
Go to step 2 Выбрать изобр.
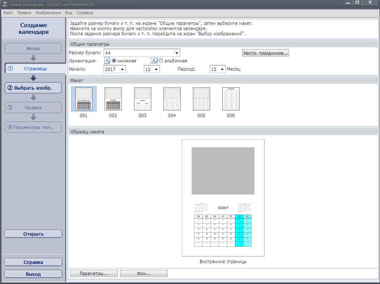(x=33, y=88)
